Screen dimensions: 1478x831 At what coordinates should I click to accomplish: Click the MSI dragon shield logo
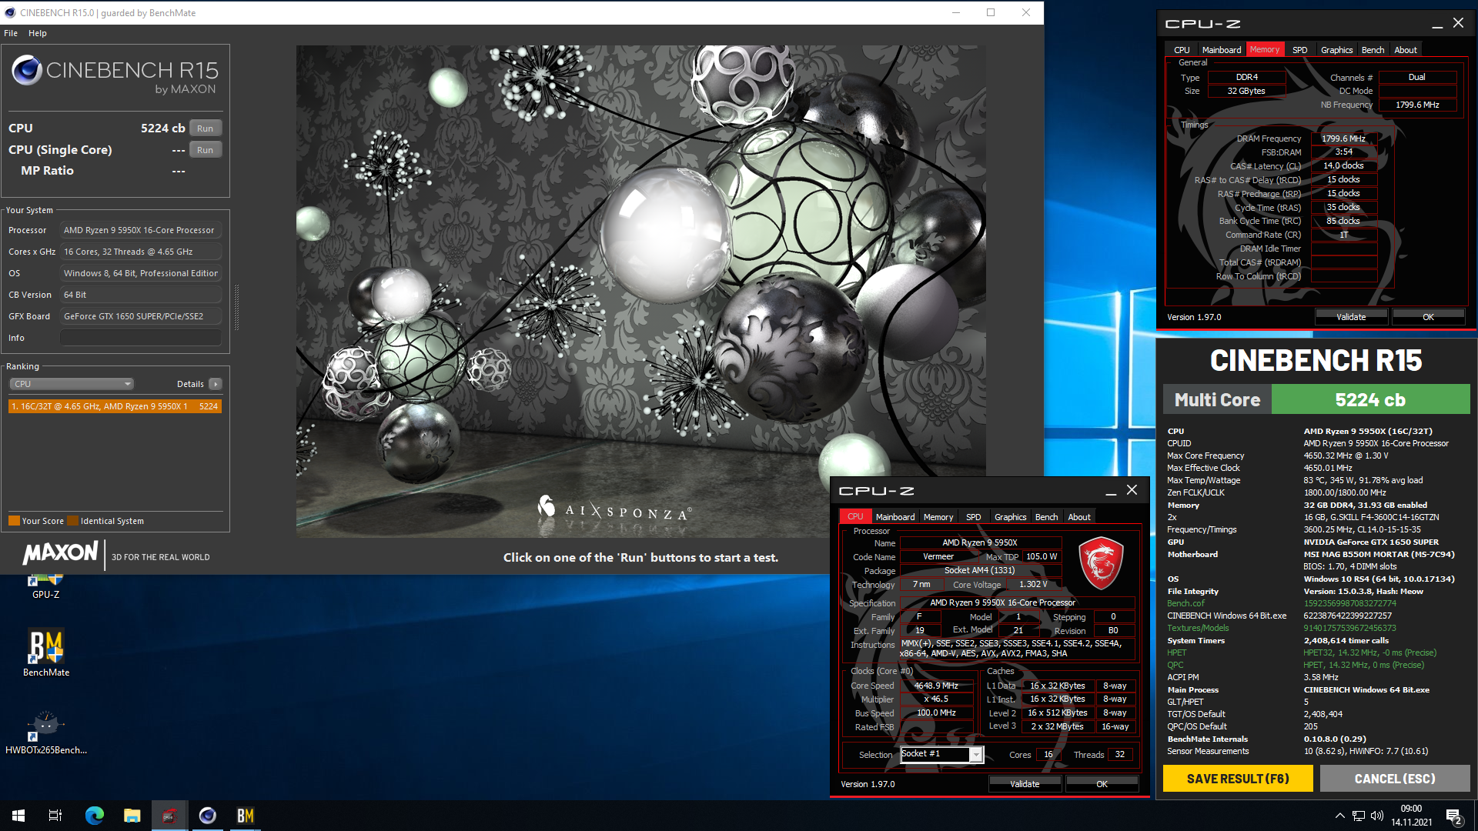point(1101,563)
